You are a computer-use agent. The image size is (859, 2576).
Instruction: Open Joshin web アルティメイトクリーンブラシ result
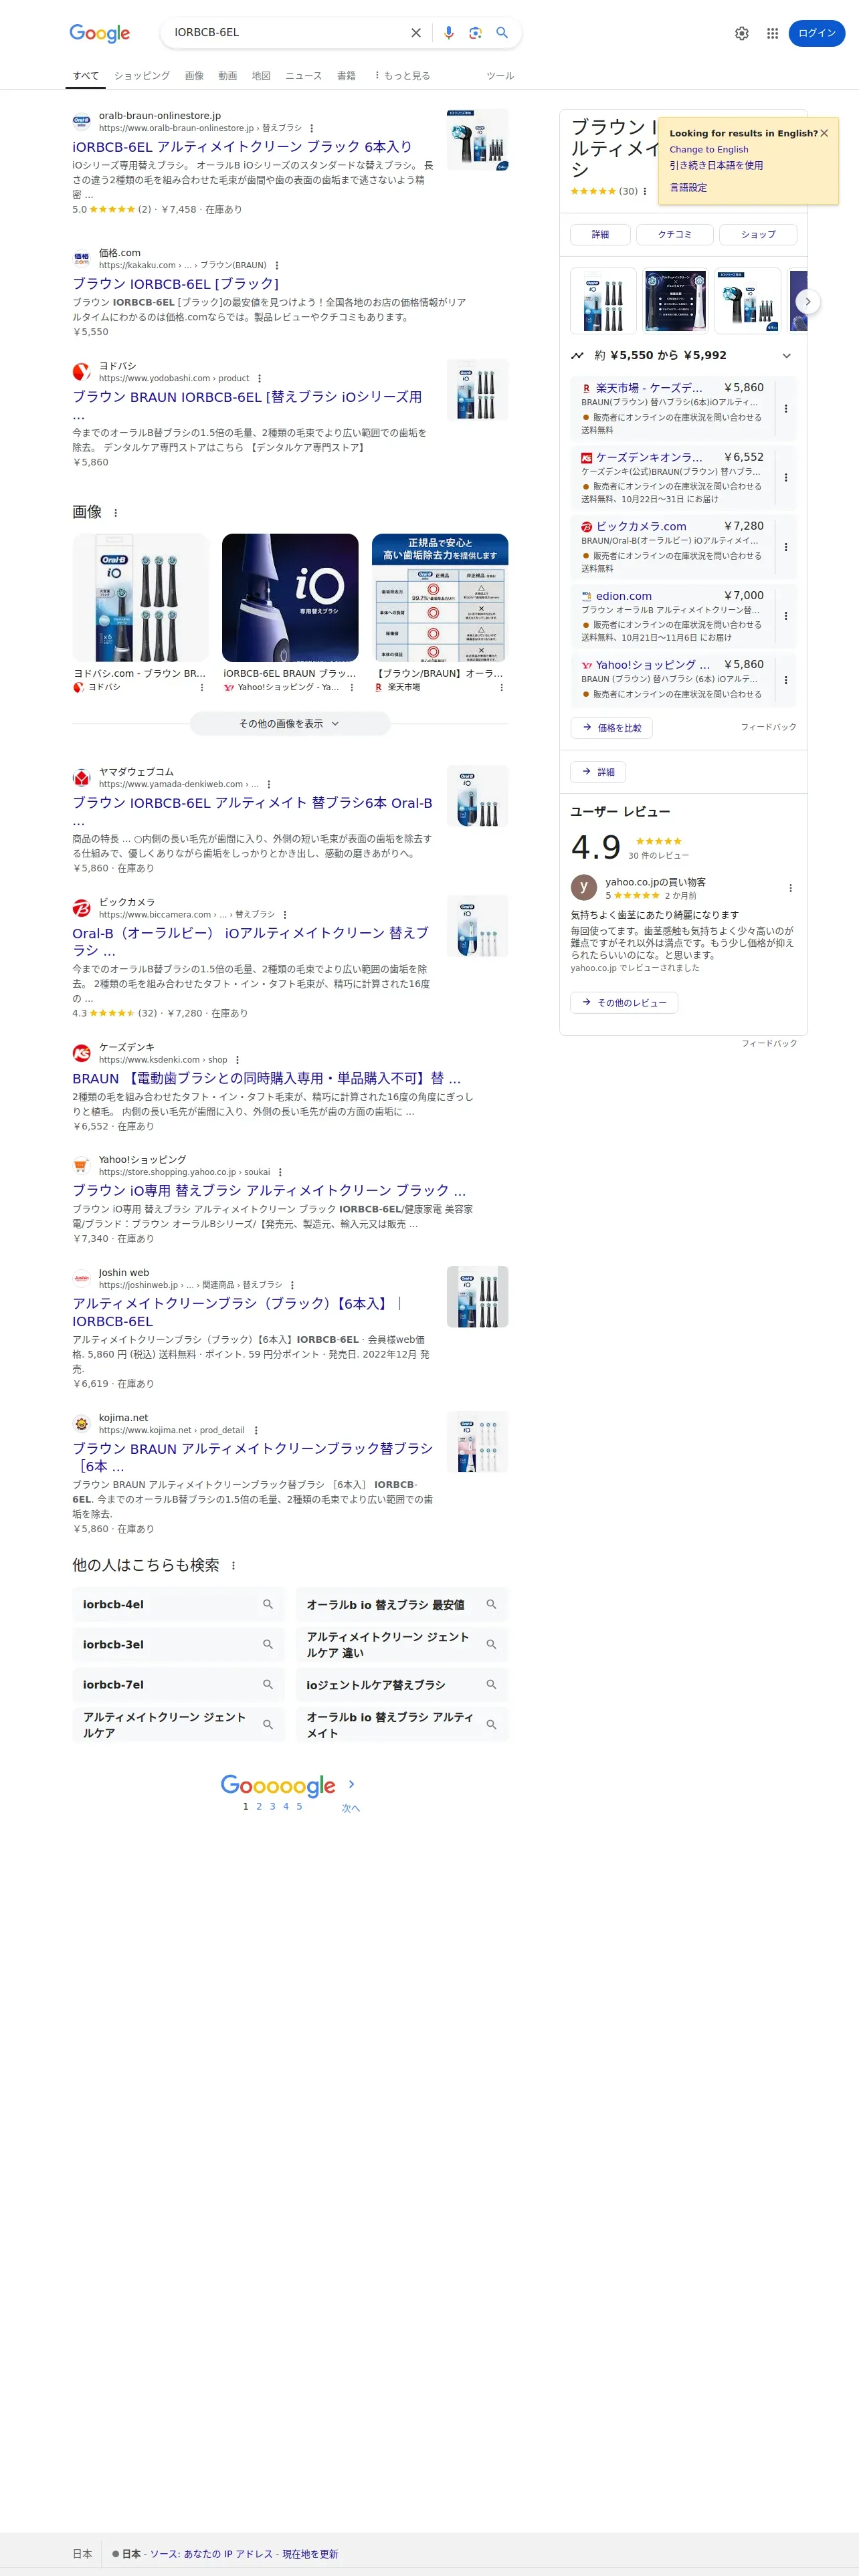click(x=237, y=1312)
